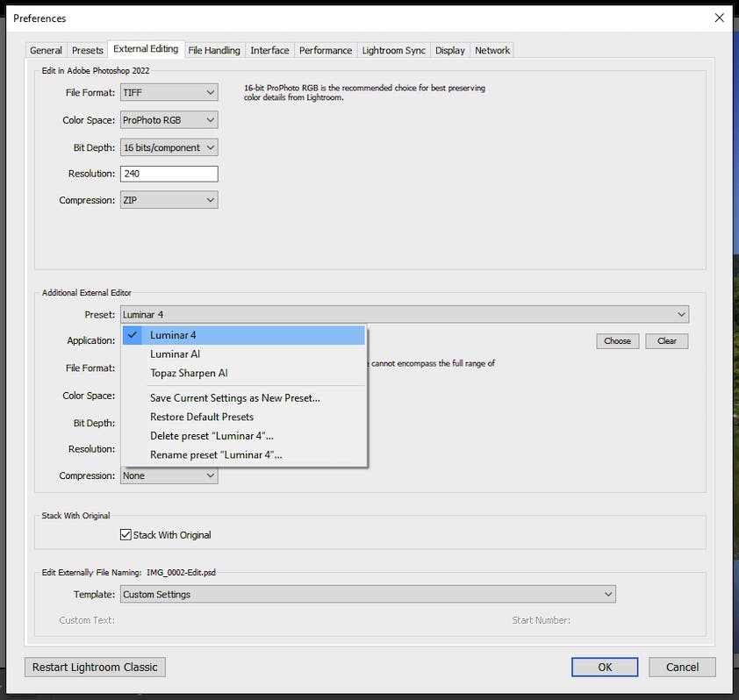Open the Template Custom Settings dropdown
This screenshot has height=700, width=739.
(368, 595)
